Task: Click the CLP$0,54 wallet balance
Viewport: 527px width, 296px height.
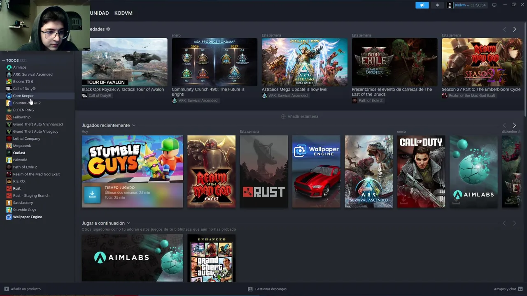Action: tap(478, 5)
